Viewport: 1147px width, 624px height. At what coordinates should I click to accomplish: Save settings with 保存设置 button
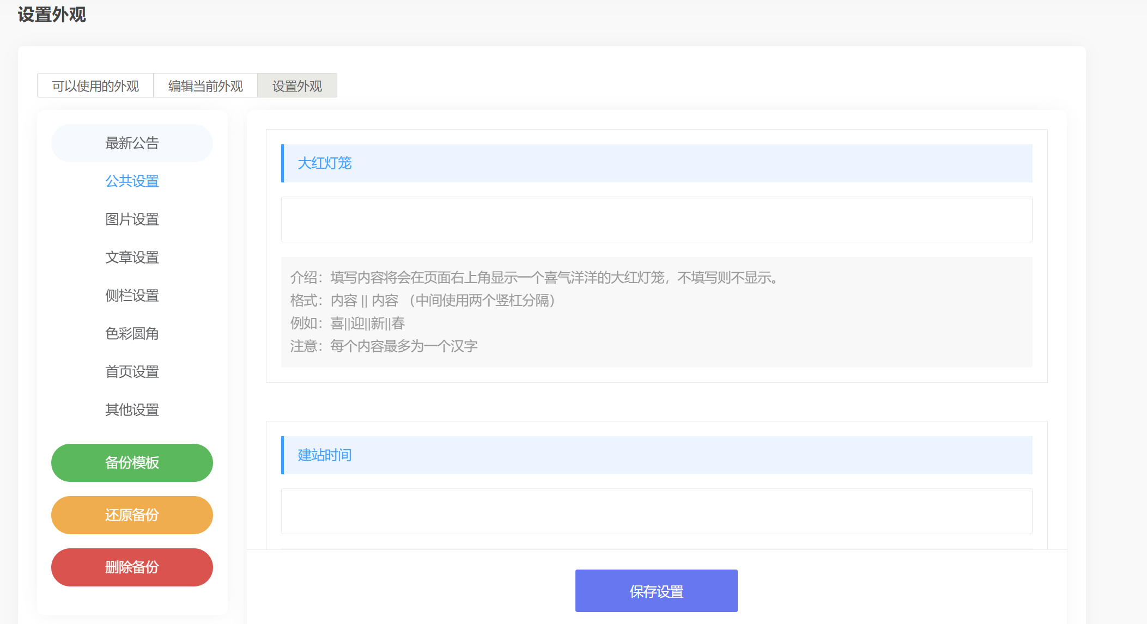pyautogui.click(x=657, y=591)
